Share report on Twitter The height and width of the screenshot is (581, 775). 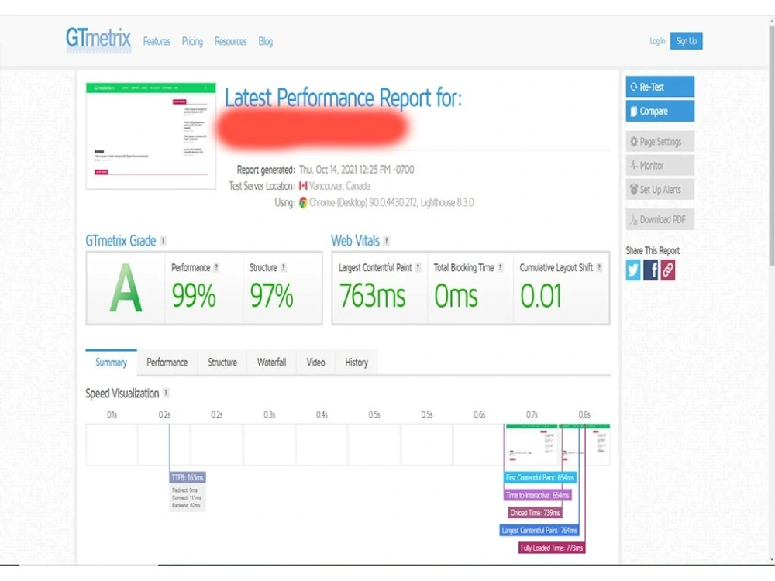[x=633, y=270]
